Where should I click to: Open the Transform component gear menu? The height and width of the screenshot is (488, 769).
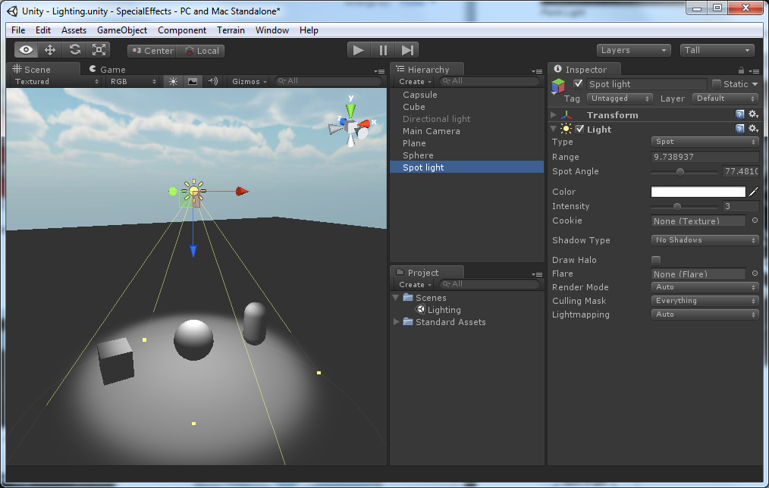pos(754,114)
